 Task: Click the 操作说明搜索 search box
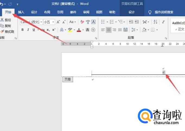pos(164,12)
